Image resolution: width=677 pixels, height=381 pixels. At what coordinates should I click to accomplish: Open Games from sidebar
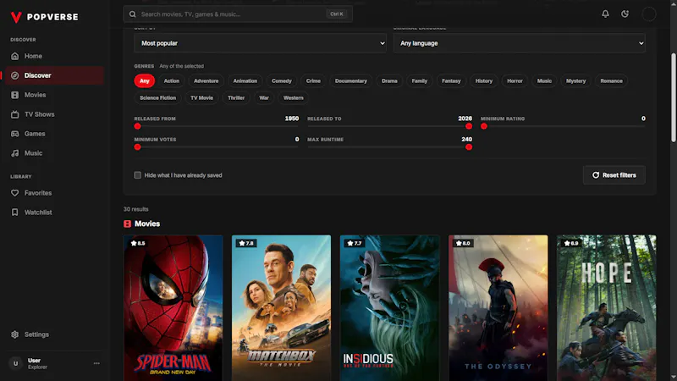(x=54, y=134)
